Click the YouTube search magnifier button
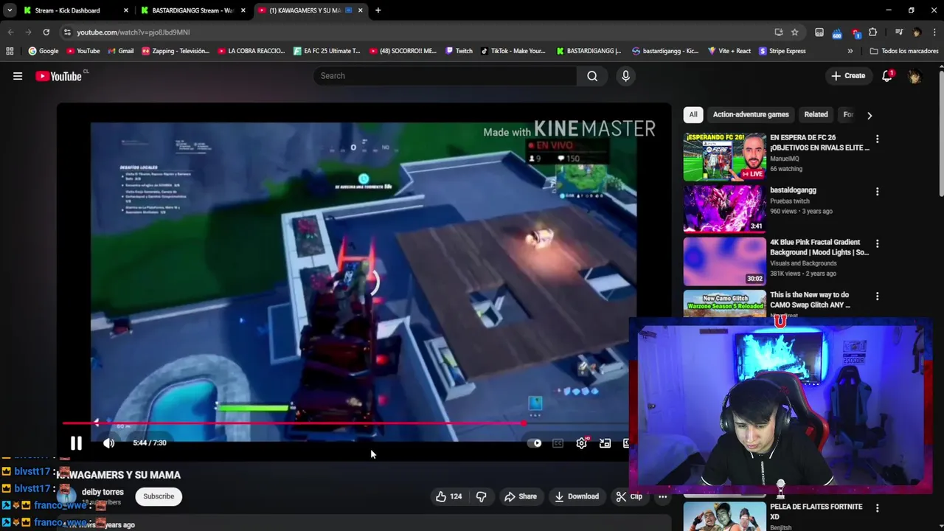The width and height of the screenshot is (944, 531). (x=592, y=76)
